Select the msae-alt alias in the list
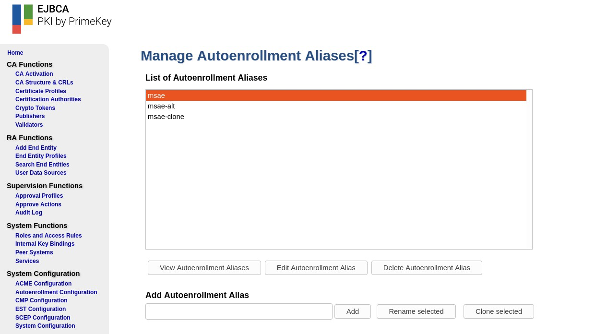Screen dimensions: 607x334 point(161,106)
